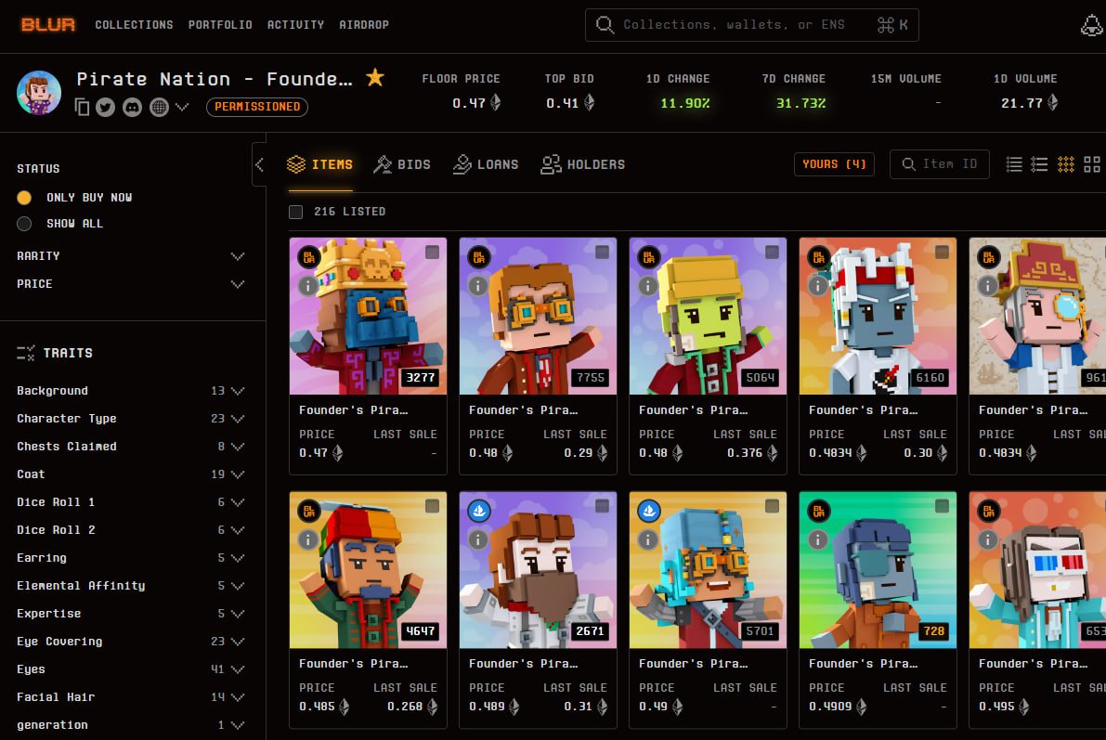Click Blur marketplace badge on item 3277

point(309,257)
